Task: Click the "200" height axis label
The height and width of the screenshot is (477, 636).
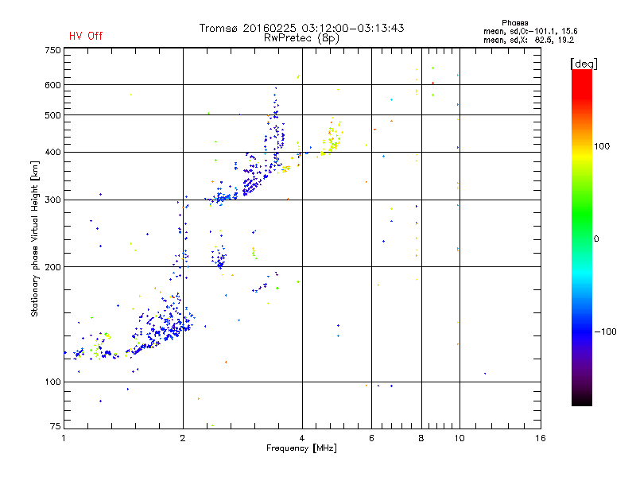Action: 52,267
